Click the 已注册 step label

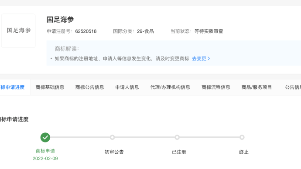pos(179,152)
